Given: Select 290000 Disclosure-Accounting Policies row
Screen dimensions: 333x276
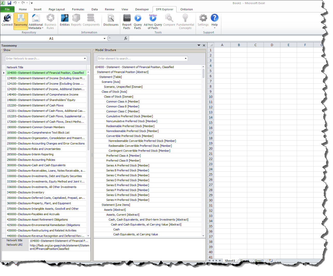Looking at the screenshot, I should click(46, 160).
